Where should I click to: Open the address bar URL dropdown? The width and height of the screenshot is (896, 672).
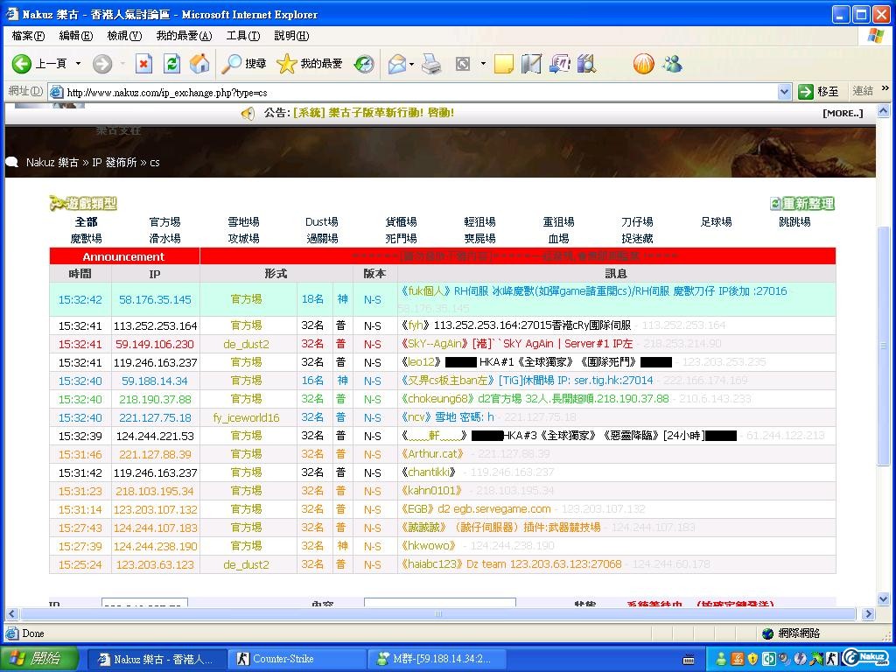coord(784,92)
